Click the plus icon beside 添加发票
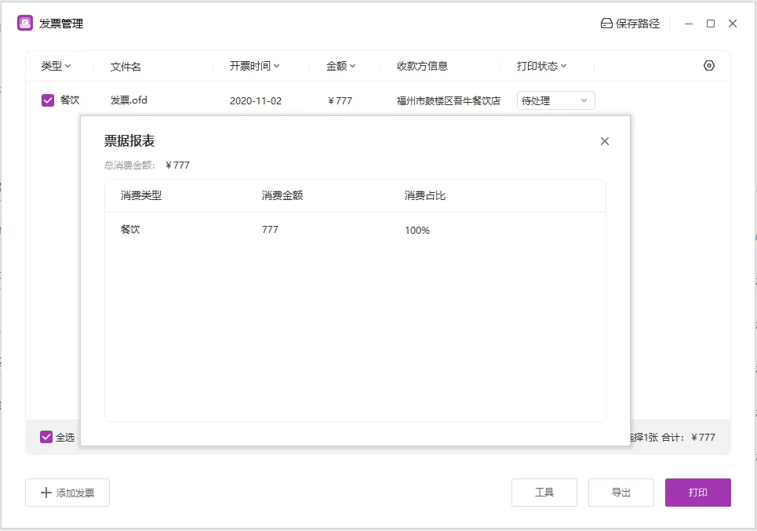Viewport: 757px width, 531px height. (x=45, y=493)
